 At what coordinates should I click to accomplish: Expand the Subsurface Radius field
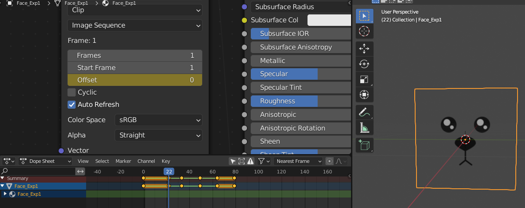tap(301, 7)
